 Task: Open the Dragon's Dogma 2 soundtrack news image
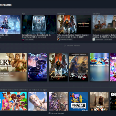[x=74, y=24]
